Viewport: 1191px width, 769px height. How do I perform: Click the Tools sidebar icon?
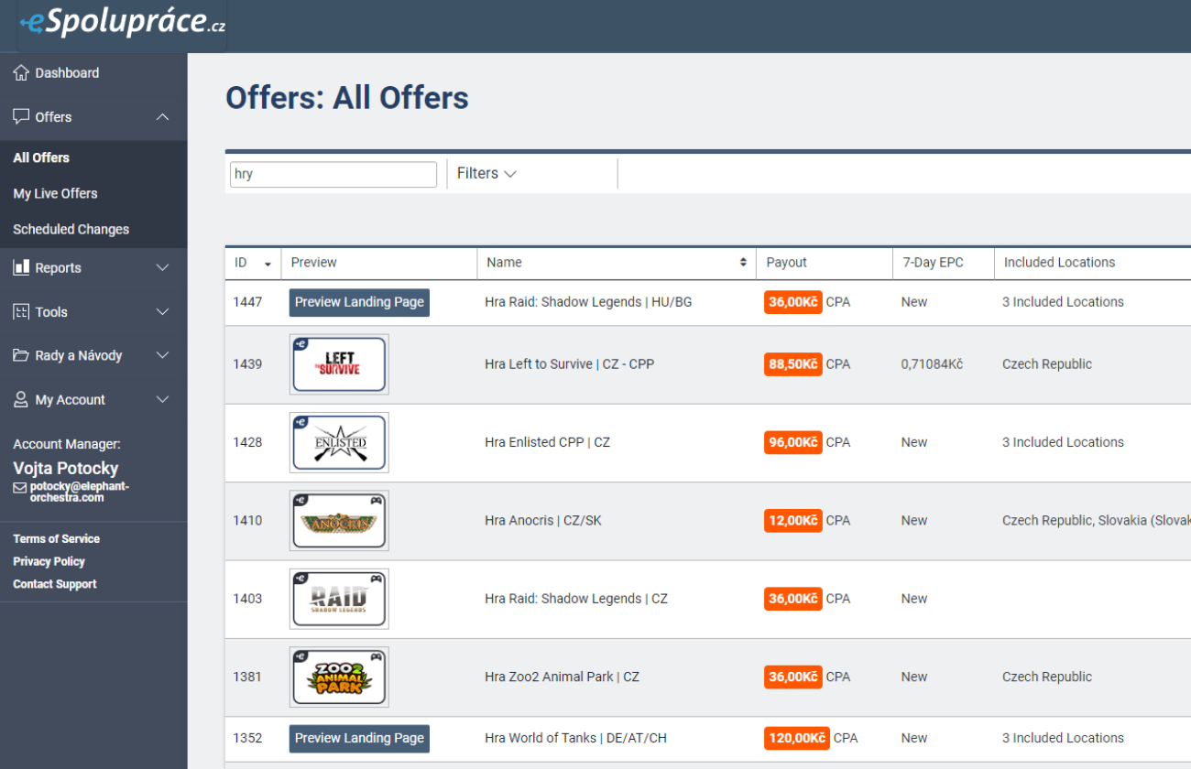click(21, 312)
